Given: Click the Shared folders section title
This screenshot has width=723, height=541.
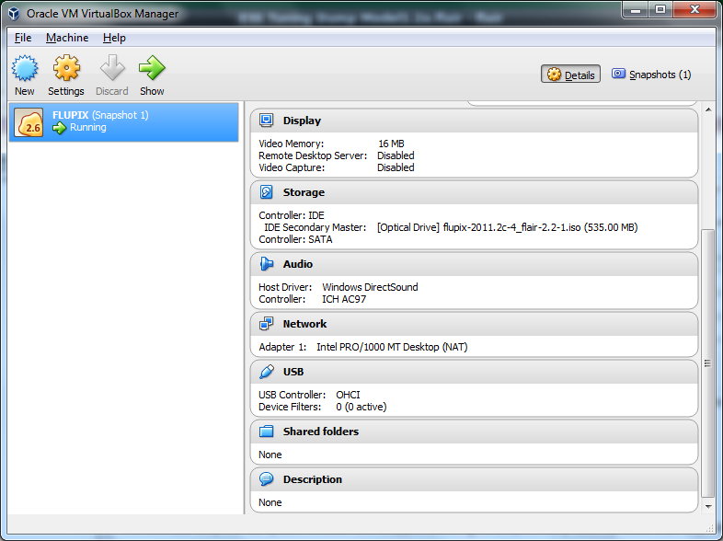Looking at the screenshot, I should click(321, 432).
